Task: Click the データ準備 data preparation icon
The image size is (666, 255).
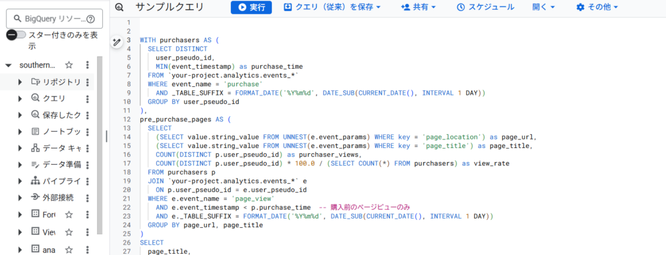Action: point(36,165)
